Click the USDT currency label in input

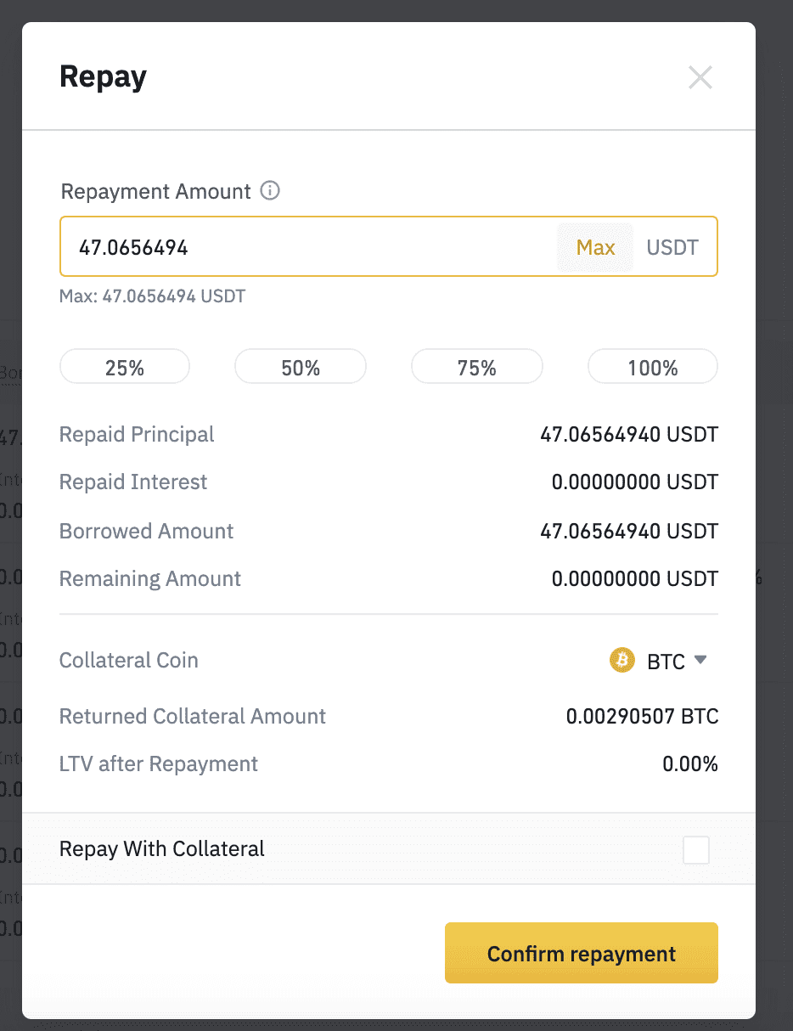coord(672,247)
